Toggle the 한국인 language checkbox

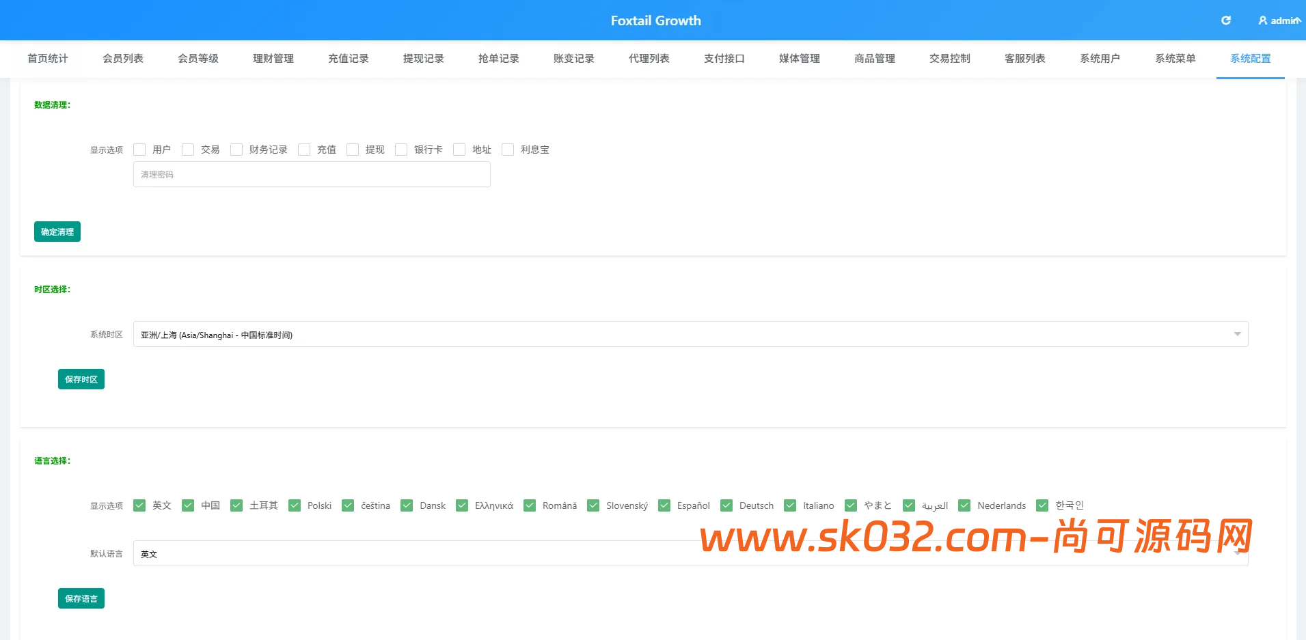[1042, 505]
